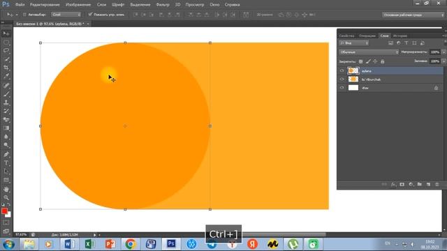Open the Просмотр menu

point(195,5)
